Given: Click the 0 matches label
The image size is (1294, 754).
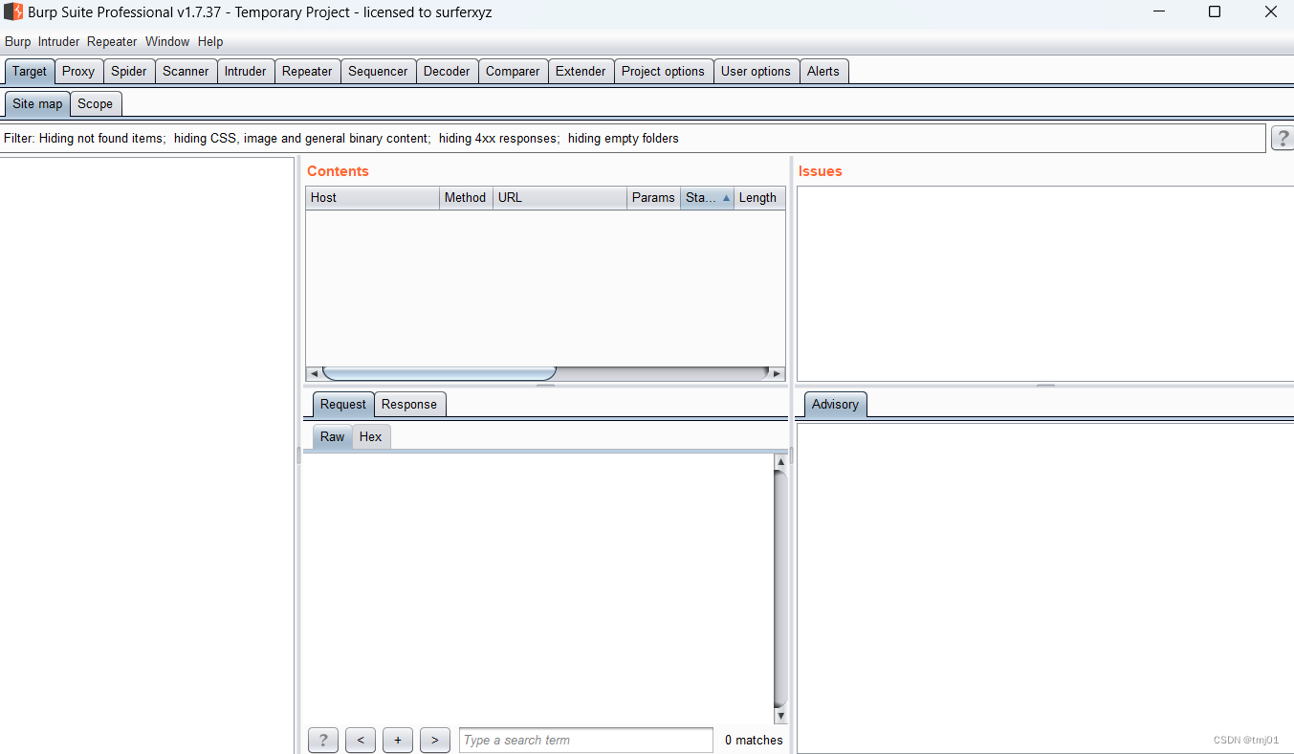Looking at the screenshot, I should pyautogui.click(x=754, y=740).
